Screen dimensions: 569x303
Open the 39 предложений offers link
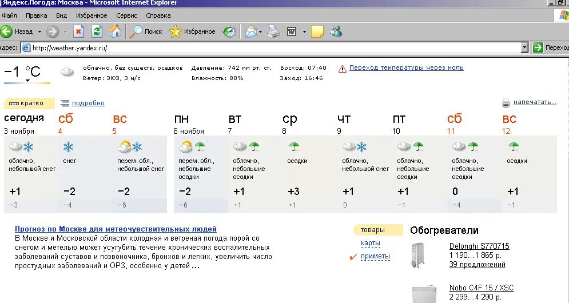tap(477, 265)
